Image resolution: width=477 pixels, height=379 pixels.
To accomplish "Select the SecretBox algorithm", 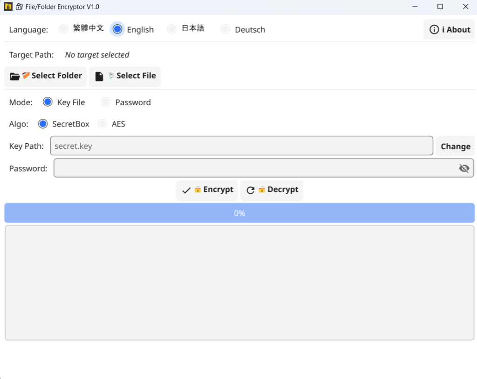I will (x=43, y=124).
